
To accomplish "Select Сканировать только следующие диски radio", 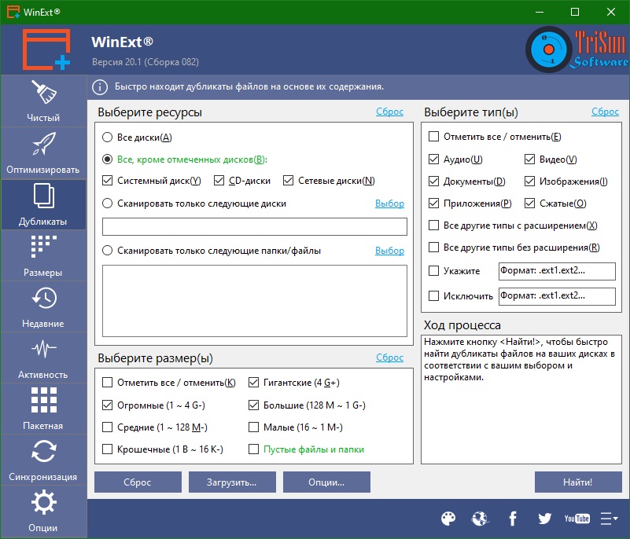I will [x=194, y=203].
